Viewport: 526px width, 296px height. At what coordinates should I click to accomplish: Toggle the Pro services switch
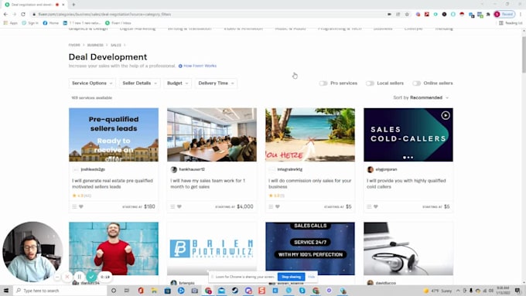[323, 83]
